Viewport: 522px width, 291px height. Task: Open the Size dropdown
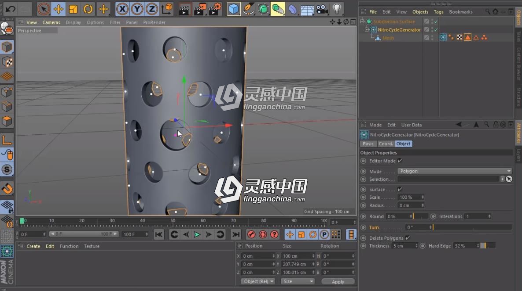tap(297, 281)
